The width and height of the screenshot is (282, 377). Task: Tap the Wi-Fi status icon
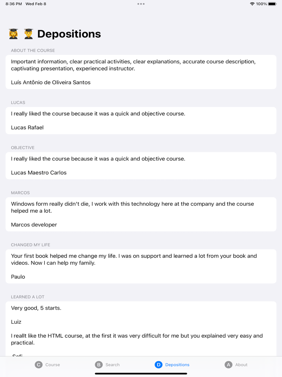point(252,4)
